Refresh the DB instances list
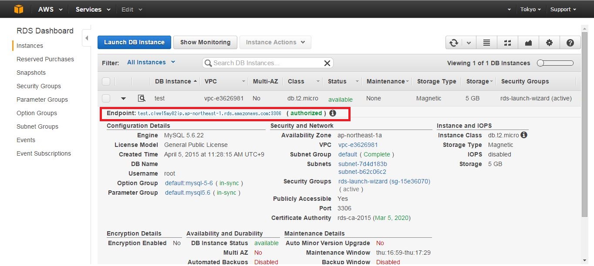The width and height of the screenshot is (594, 266). [x=454, y=43]
